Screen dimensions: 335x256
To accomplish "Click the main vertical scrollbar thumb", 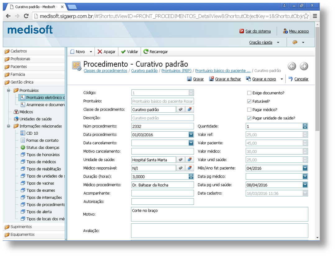I will [x=317, y=79].
